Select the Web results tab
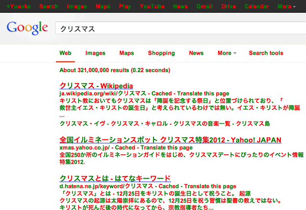 [x=66, y=53]
